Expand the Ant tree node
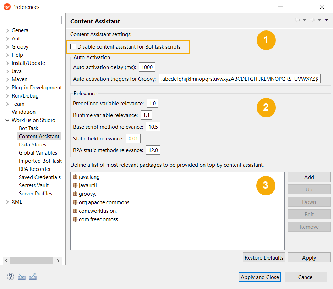This screenshot has width=333, height=289. click(x=7, y=39)
